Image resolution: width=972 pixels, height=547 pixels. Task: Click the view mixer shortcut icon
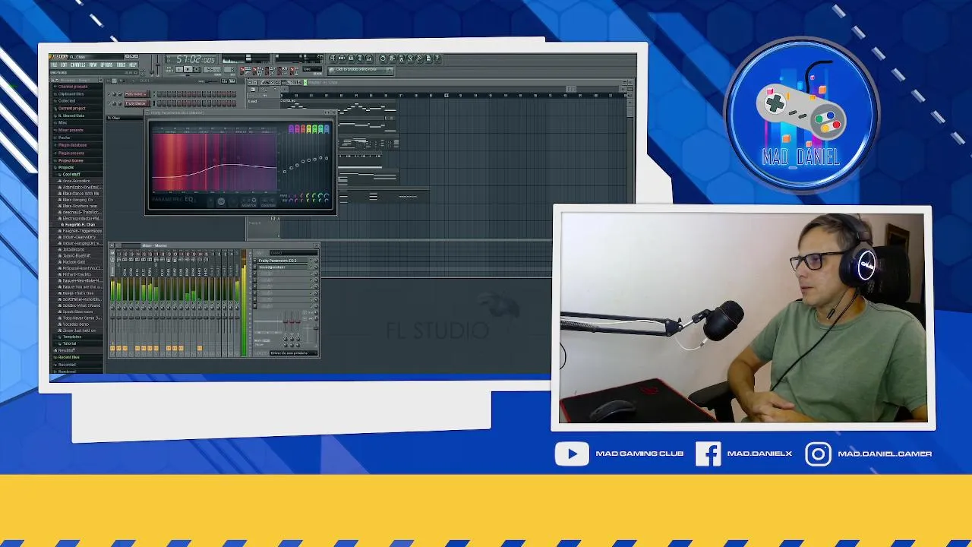point(369,58)
